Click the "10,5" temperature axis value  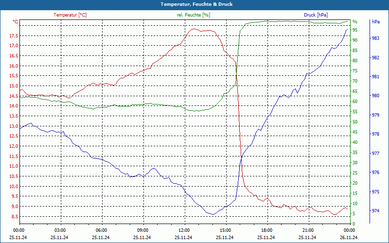[x=14, y=176]
